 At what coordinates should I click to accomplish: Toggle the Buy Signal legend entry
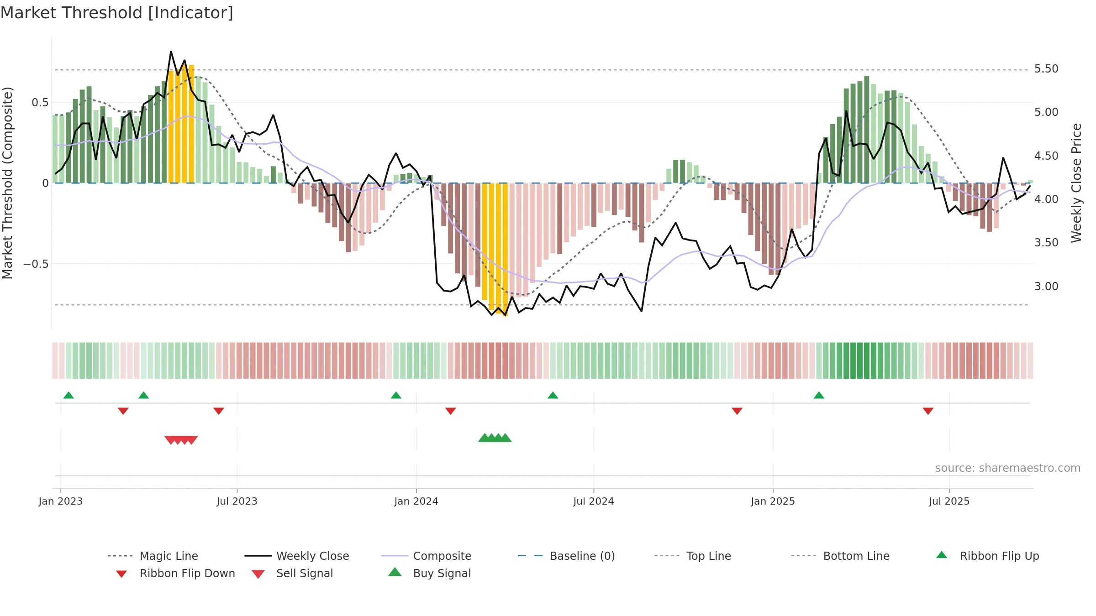(x=429, y=574)
